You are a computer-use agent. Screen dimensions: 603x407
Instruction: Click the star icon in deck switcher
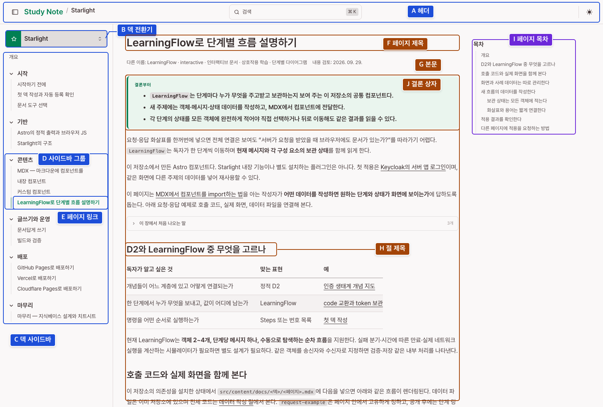point(14,39)
